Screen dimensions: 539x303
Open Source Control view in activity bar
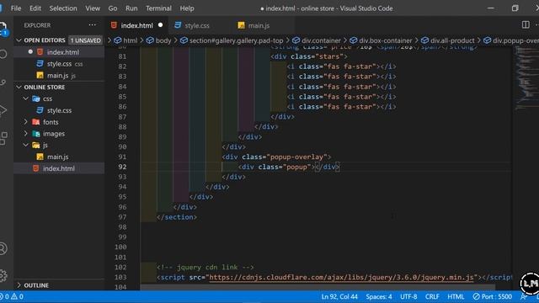point(3,82)
